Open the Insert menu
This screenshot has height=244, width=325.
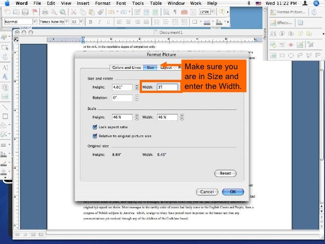tap(83, 3)
